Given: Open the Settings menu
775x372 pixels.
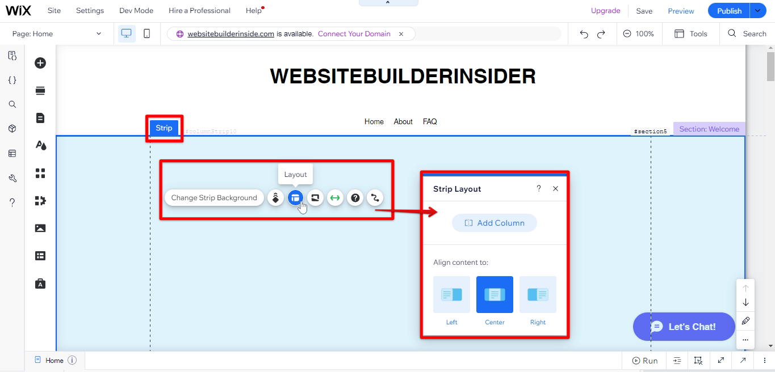Looking at the screenshot, I should click(x=90, y=11).
